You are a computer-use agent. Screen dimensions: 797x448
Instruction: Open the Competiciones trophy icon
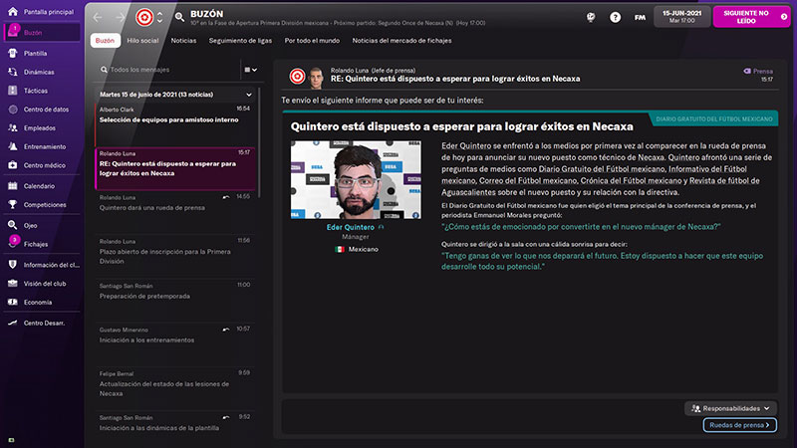click(x=13, y=205)
